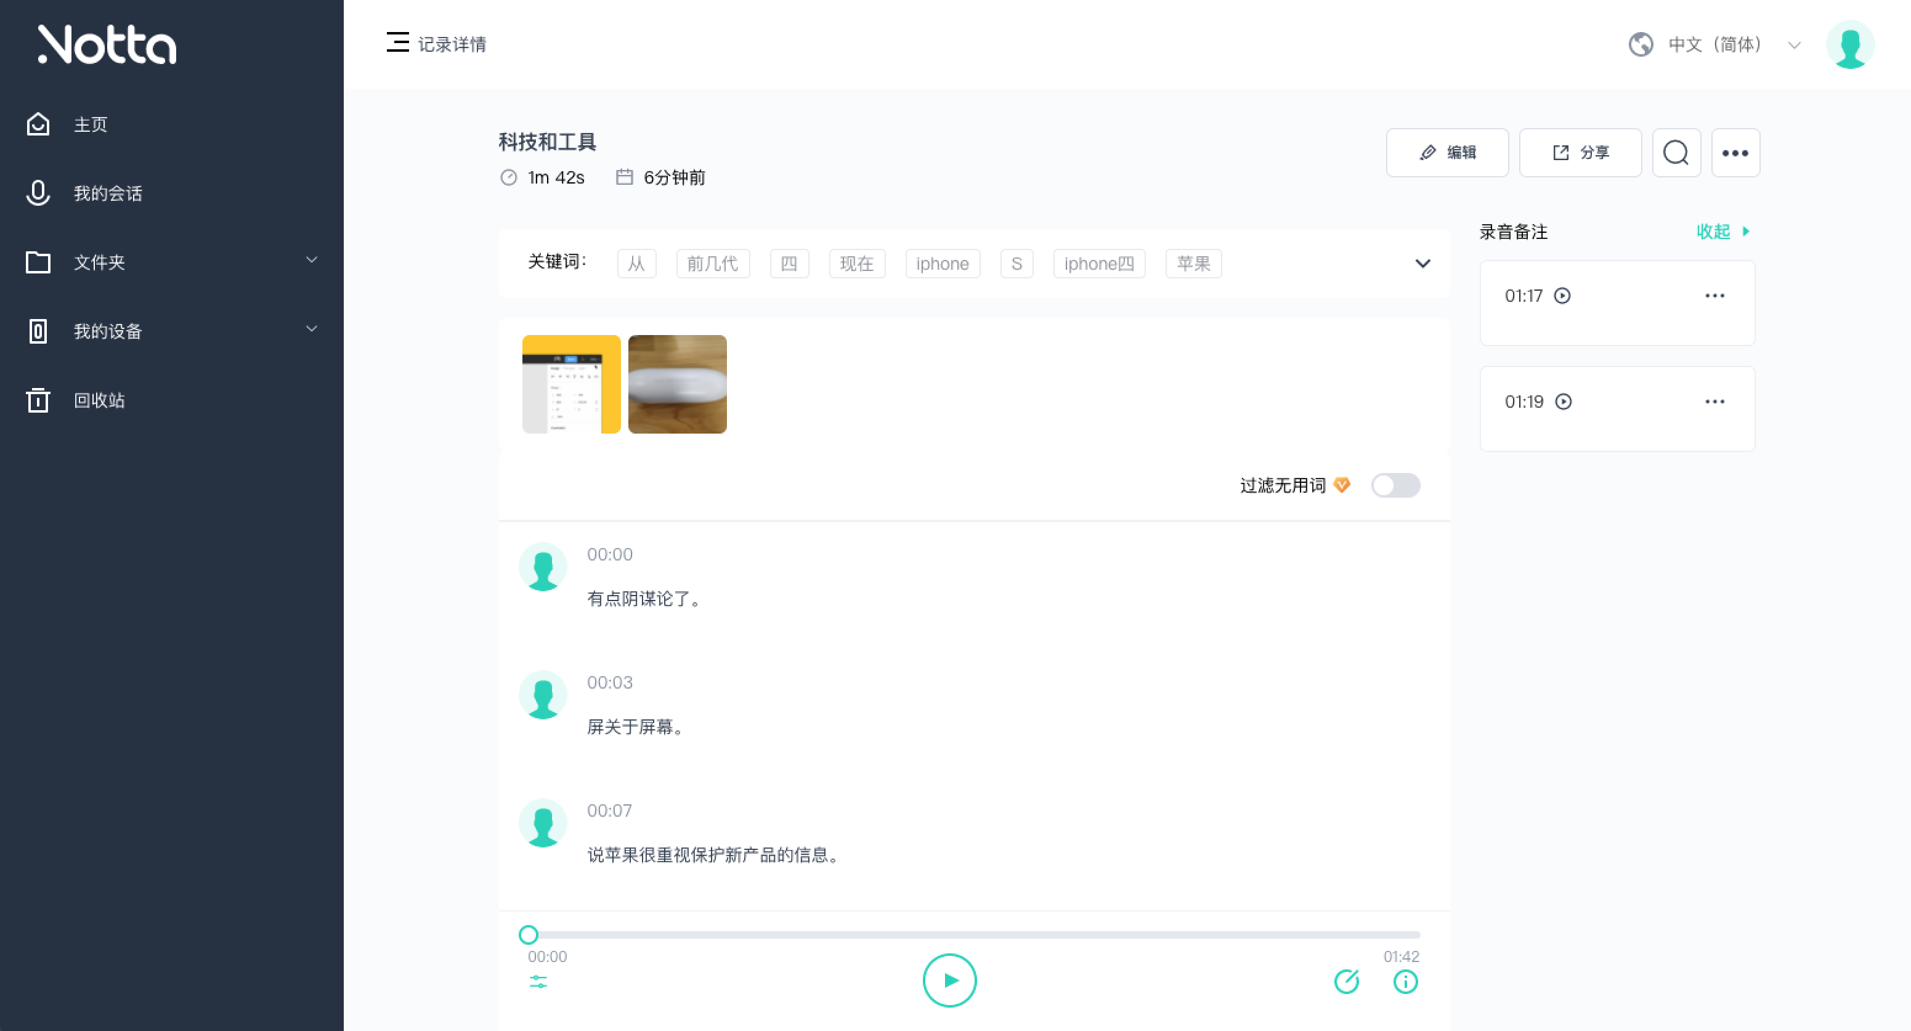1911x1031 pixels.
Task: Expand the 我的设备 section
Action: coord(312,330)
